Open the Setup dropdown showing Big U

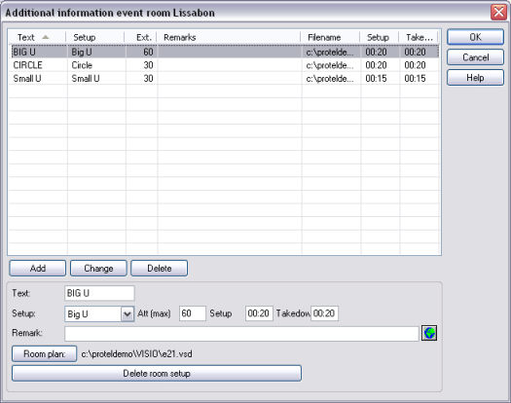(x=128, y=314)
